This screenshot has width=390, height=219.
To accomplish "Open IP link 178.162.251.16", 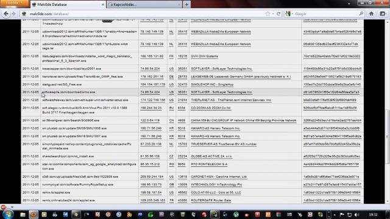I will (152, 77).
